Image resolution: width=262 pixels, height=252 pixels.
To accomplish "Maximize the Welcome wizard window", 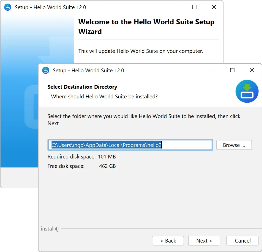I will tap(194, 7).
